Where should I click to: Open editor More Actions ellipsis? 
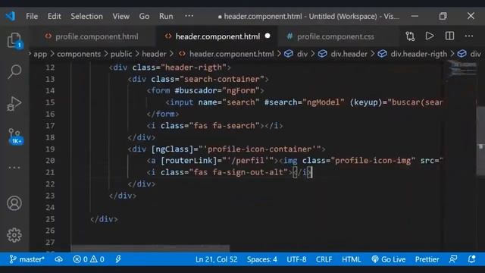tap(469, 36)
